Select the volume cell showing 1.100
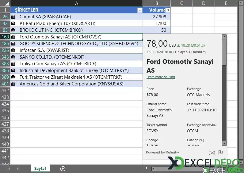Screen dimensions: 244x173 157,23
